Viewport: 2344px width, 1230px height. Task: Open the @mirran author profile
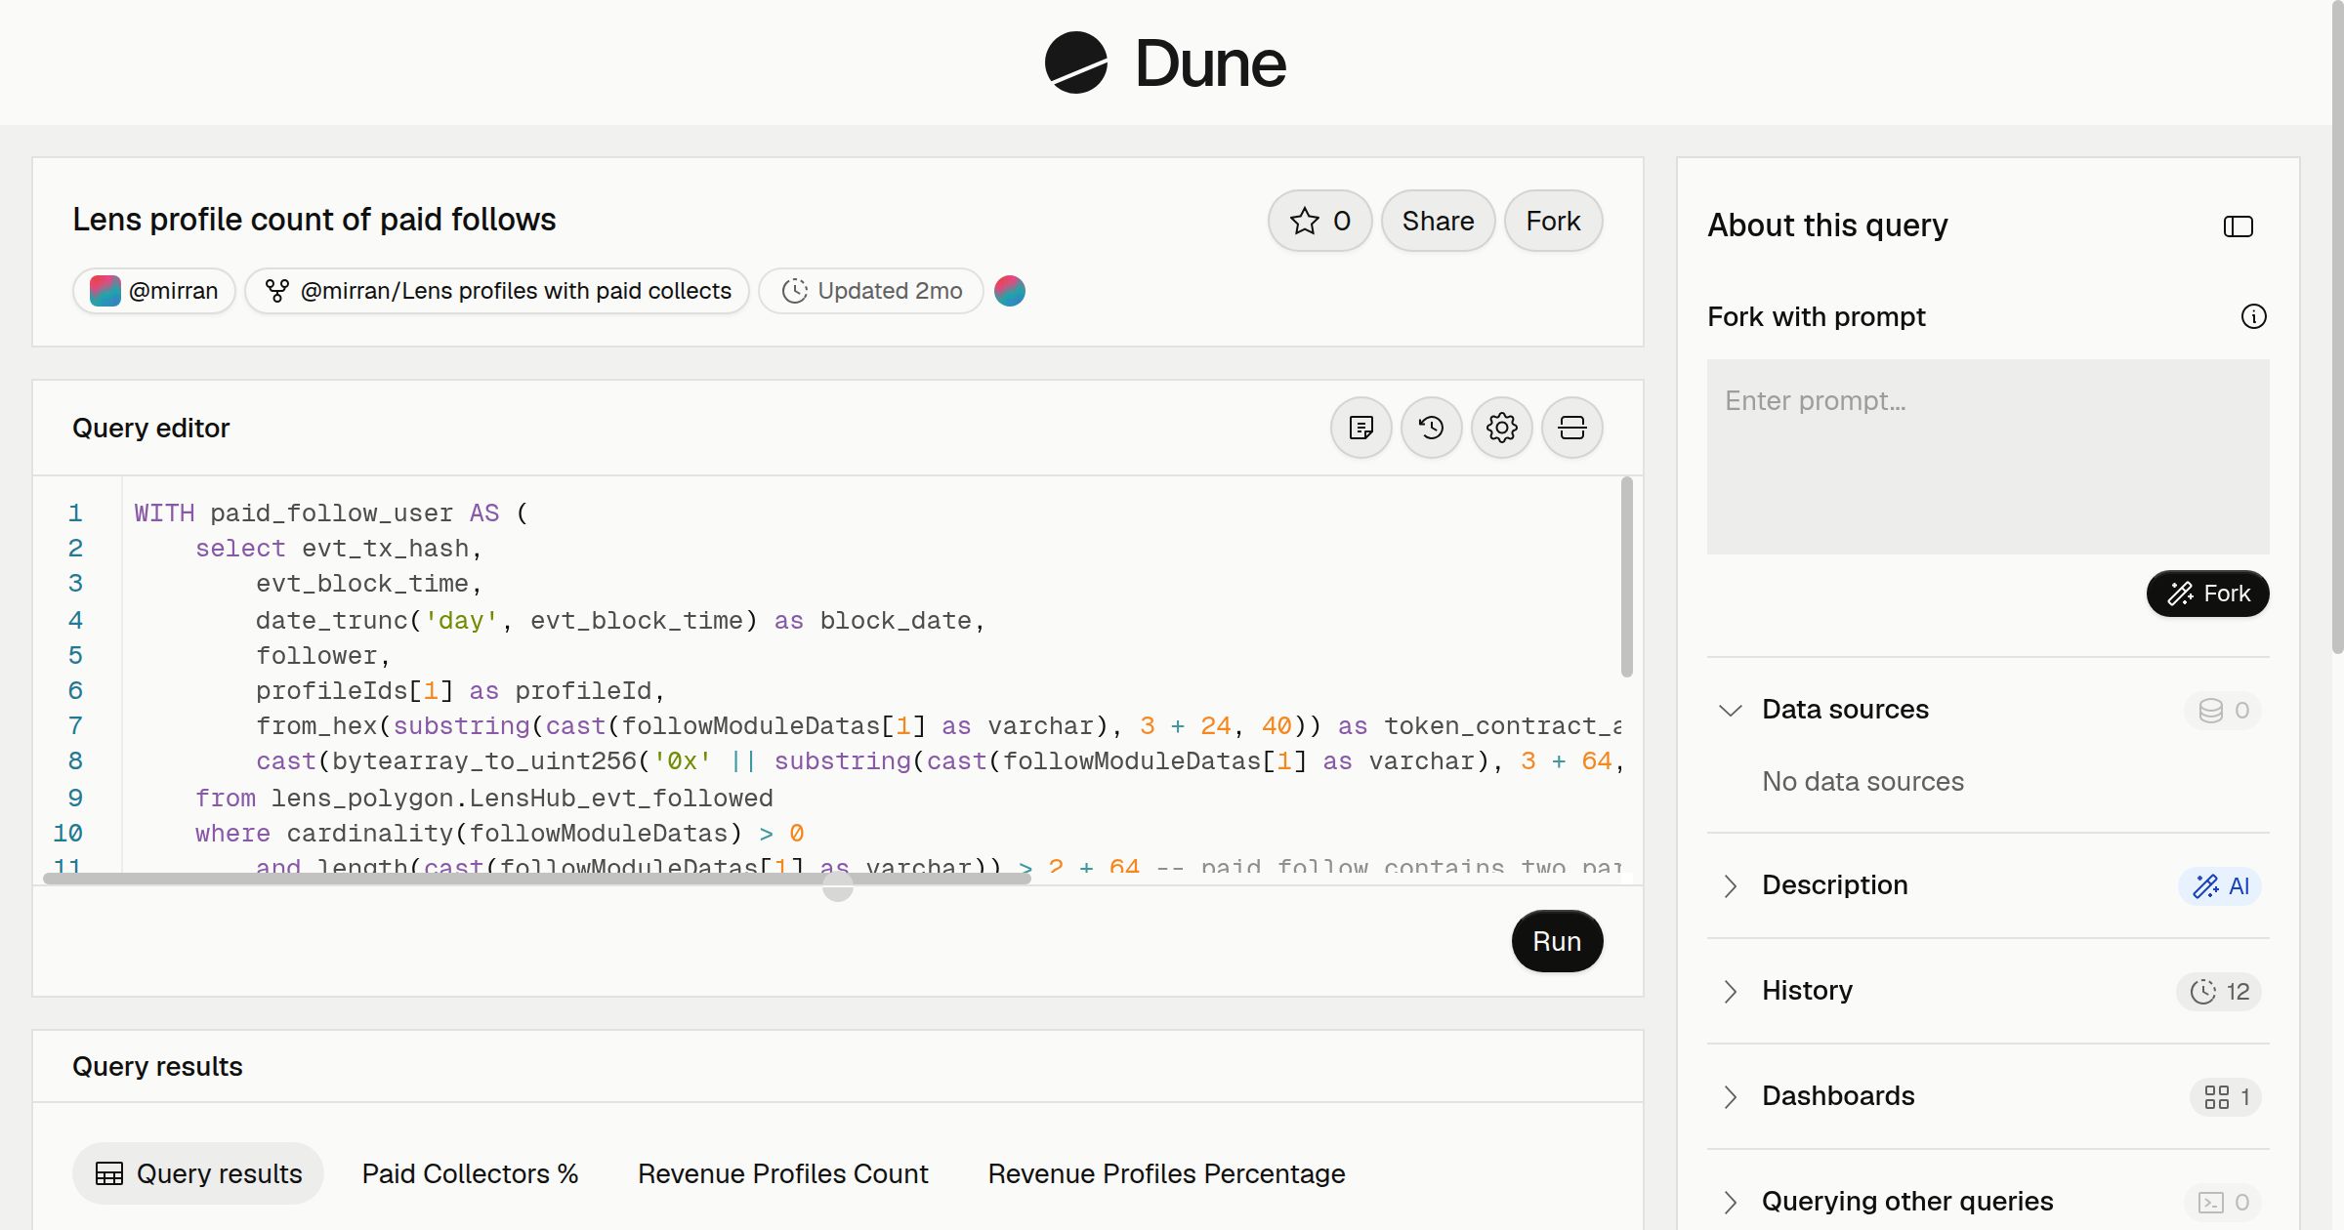pyautogui.click(x=154, y=291)
